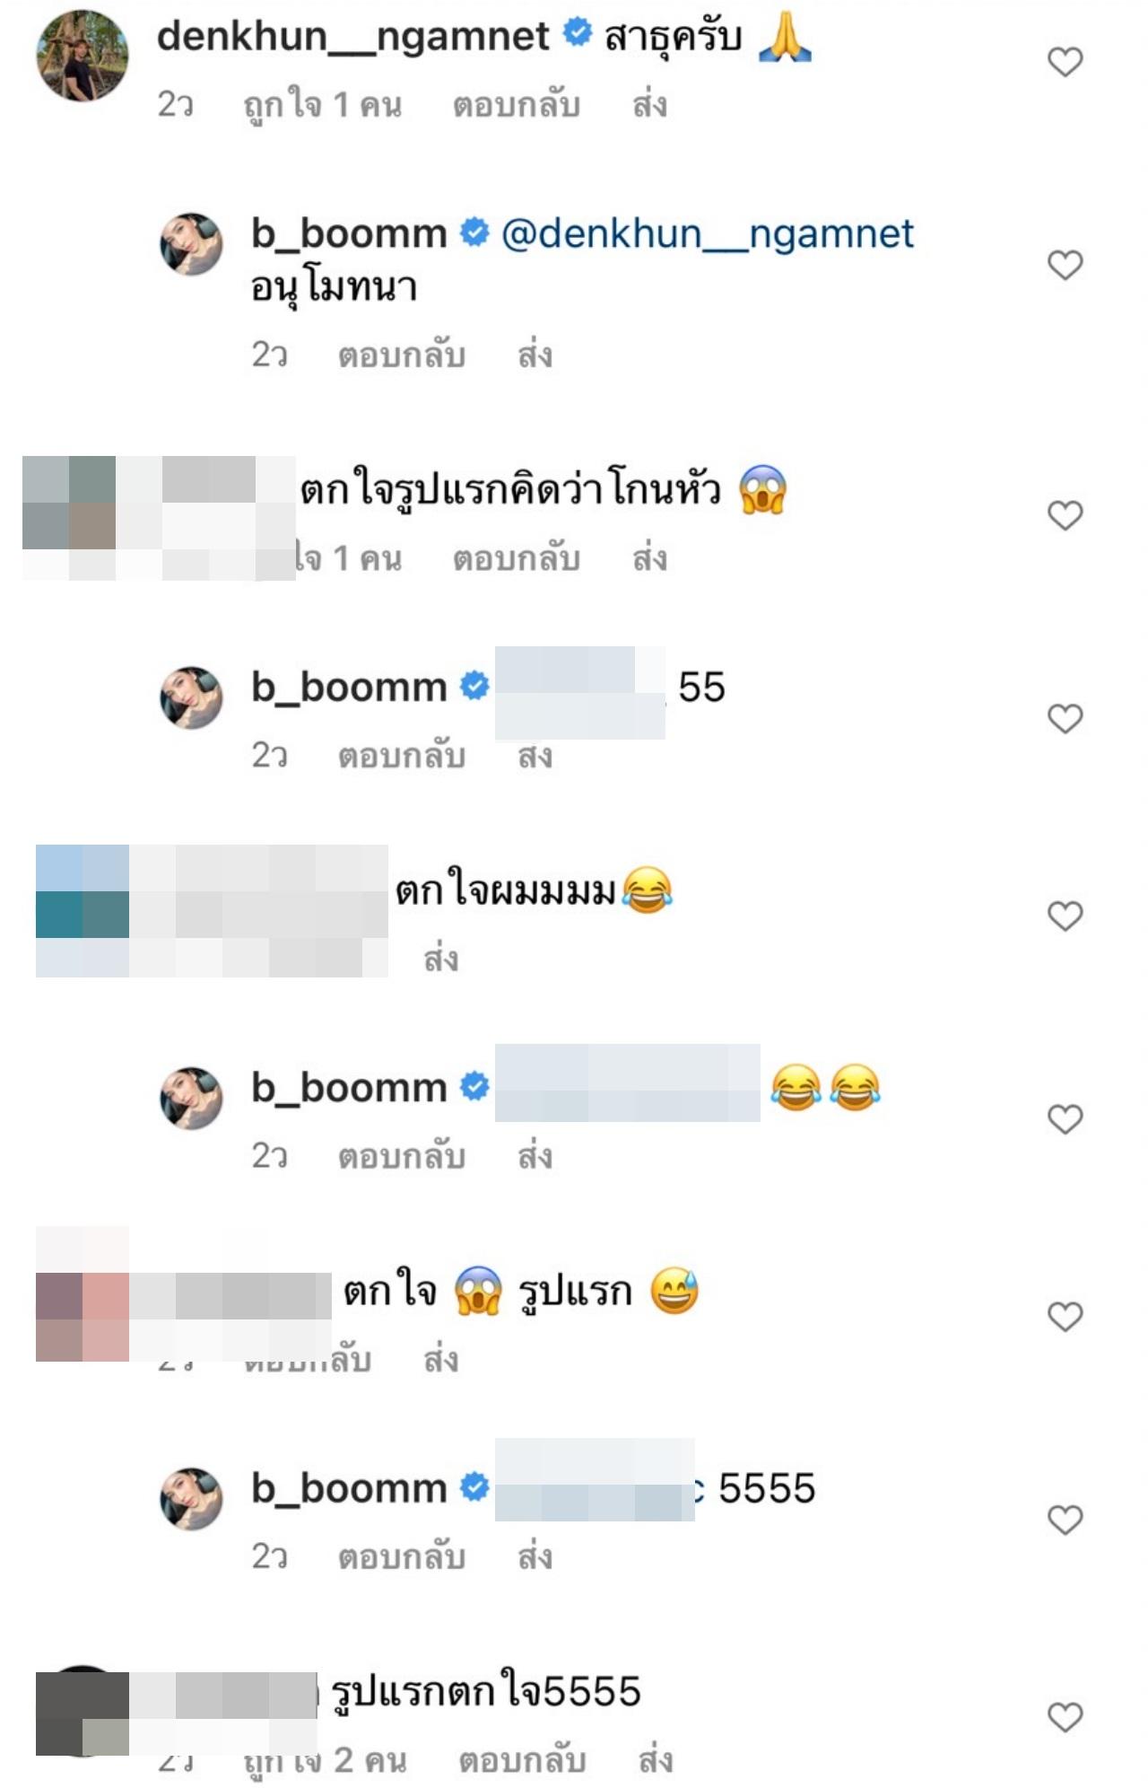Open denkhun__ngamnet username link
Viewport: 1148px width, 1788px height.
click(x=353, y=37)
